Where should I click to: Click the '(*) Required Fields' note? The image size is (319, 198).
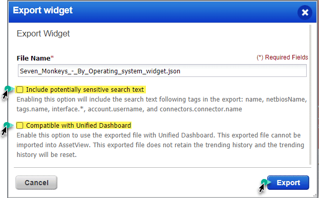282,57
